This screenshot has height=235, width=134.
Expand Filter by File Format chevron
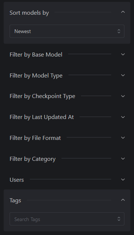pyautogui.click(x=123, y=138)
